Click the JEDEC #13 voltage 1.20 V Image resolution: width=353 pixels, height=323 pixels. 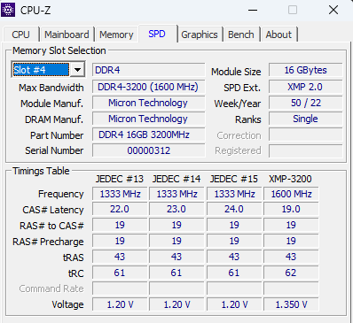[x=120, y=304]
